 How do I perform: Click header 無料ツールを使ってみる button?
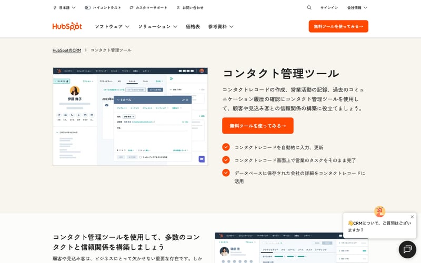click(338, 26)
